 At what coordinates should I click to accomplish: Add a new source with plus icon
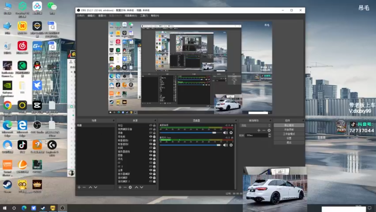pyautogui.click(x=119, y=187)
